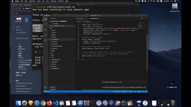This screenshot has height=107, width=191.
Task: Click the Split Editor icon
Action: tap(142, 18)
